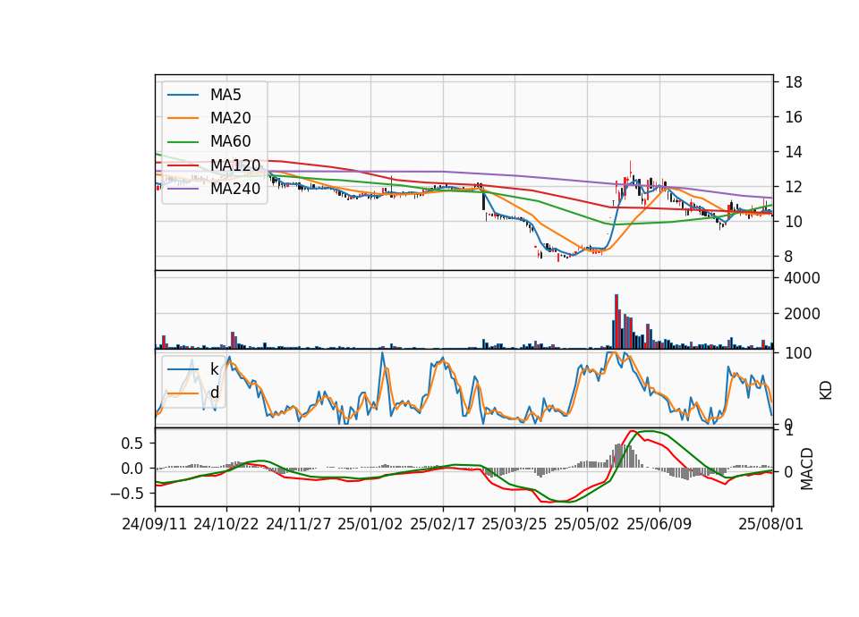Click the 24/10/22 date axis label
Viewport: 859px width, 617px height.
click(225, 524)
